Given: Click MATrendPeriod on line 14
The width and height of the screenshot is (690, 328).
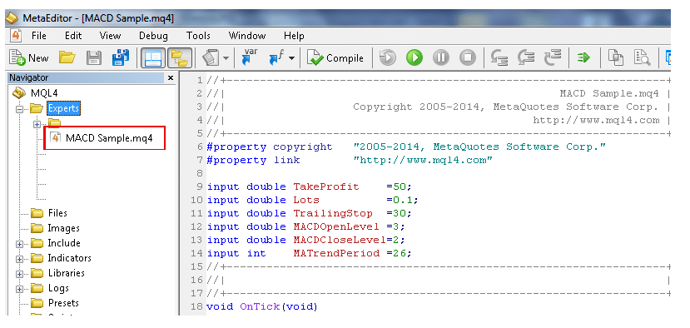Looking at the screenshot, I should (x=336, y=253).
